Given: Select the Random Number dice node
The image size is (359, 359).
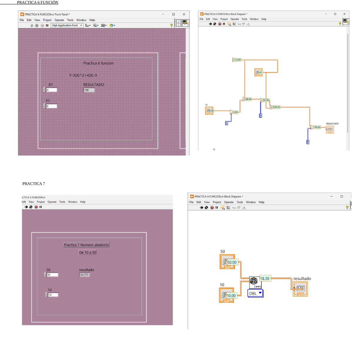Looking at the screenshot, I should tap(254, 281).
